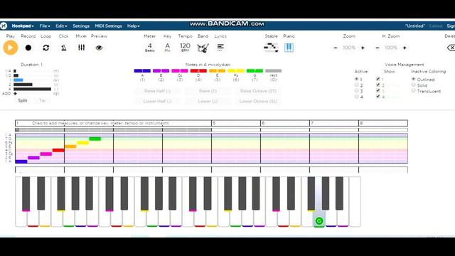Choose the yellow F# (6) note swatch
This screenshot has height=256, width=455.
[236, 71]
